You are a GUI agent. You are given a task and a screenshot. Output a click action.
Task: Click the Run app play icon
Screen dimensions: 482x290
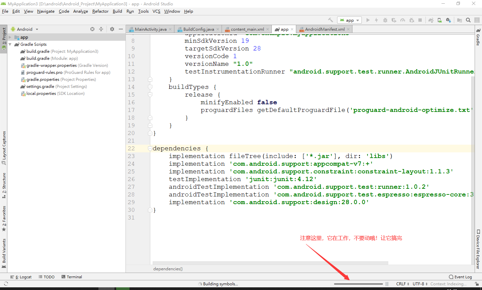click(368, 20)
